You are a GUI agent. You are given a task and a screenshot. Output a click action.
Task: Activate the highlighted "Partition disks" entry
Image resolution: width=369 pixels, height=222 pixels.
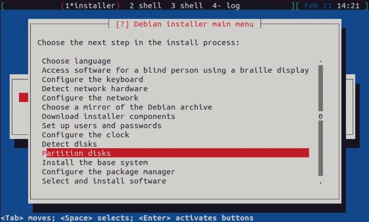pyautogui.click(x=76, y=153)
